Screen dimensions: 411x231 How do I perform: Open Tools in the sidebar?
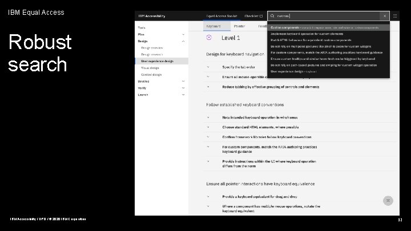[x=142, y=28]
